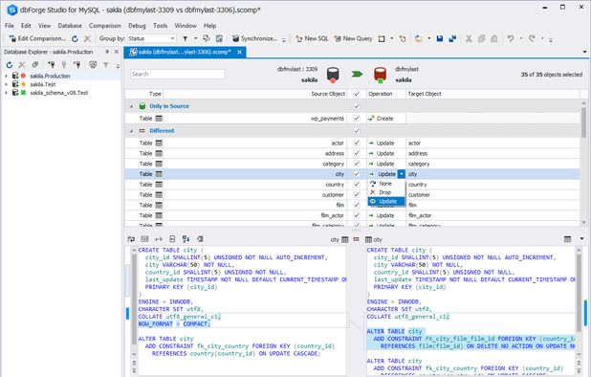Choose Update in operation dropdown list
Screen dimensions: 591x377
click(x=386, y=201)
